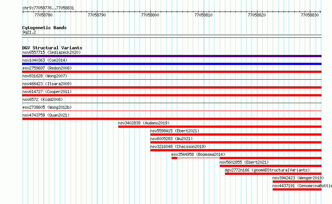Click the thin blue nsv6572 Kidd2008 line

click(x=172, y=103)
